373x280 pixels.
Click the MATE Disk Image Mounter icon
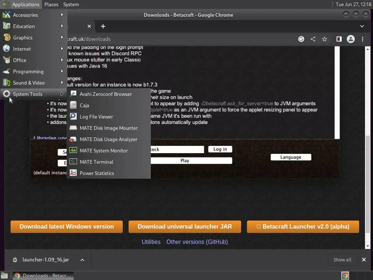pyautogui.click(x=73, y=128)
